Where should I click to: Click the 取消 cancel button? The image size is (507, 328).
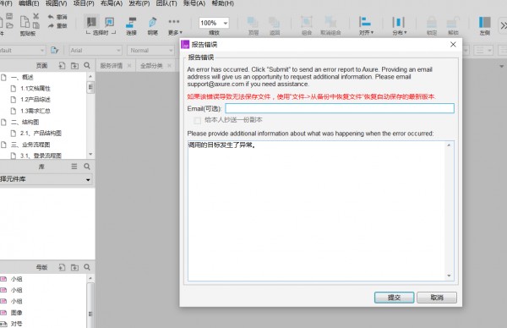pyautogui.click(x=437, y=298)
